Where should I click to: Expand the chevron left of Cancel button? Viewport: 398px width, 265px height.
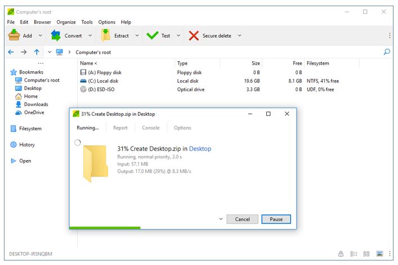click(x=221, y=219)
